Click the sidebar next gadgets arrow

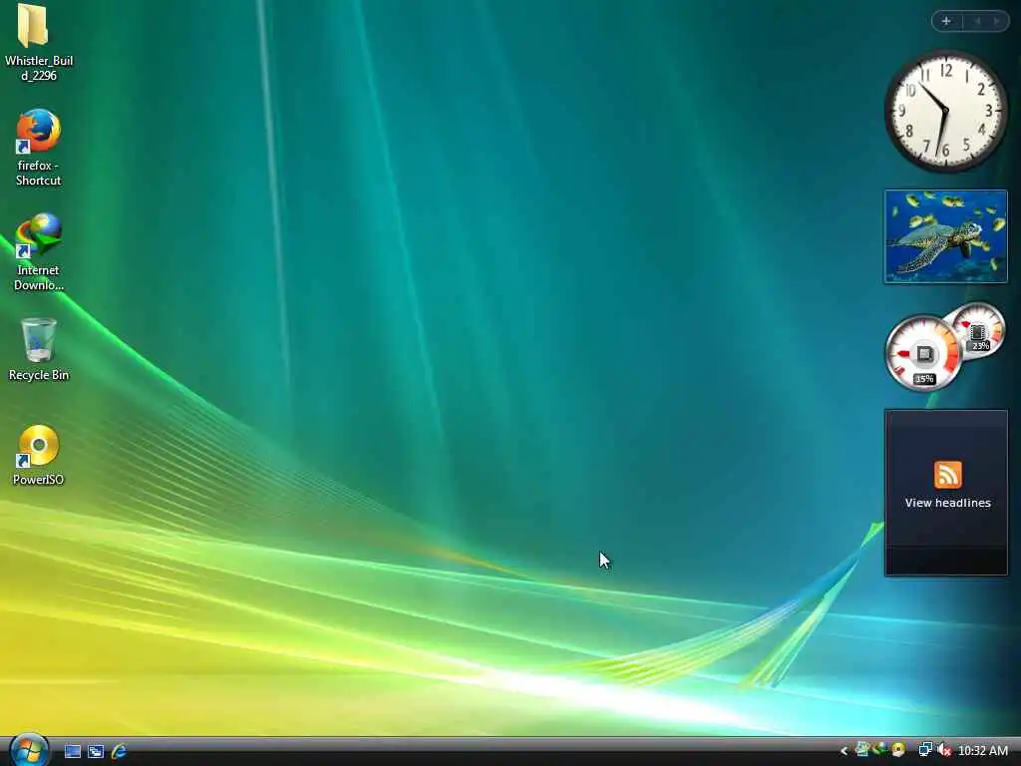click(997, 22)
